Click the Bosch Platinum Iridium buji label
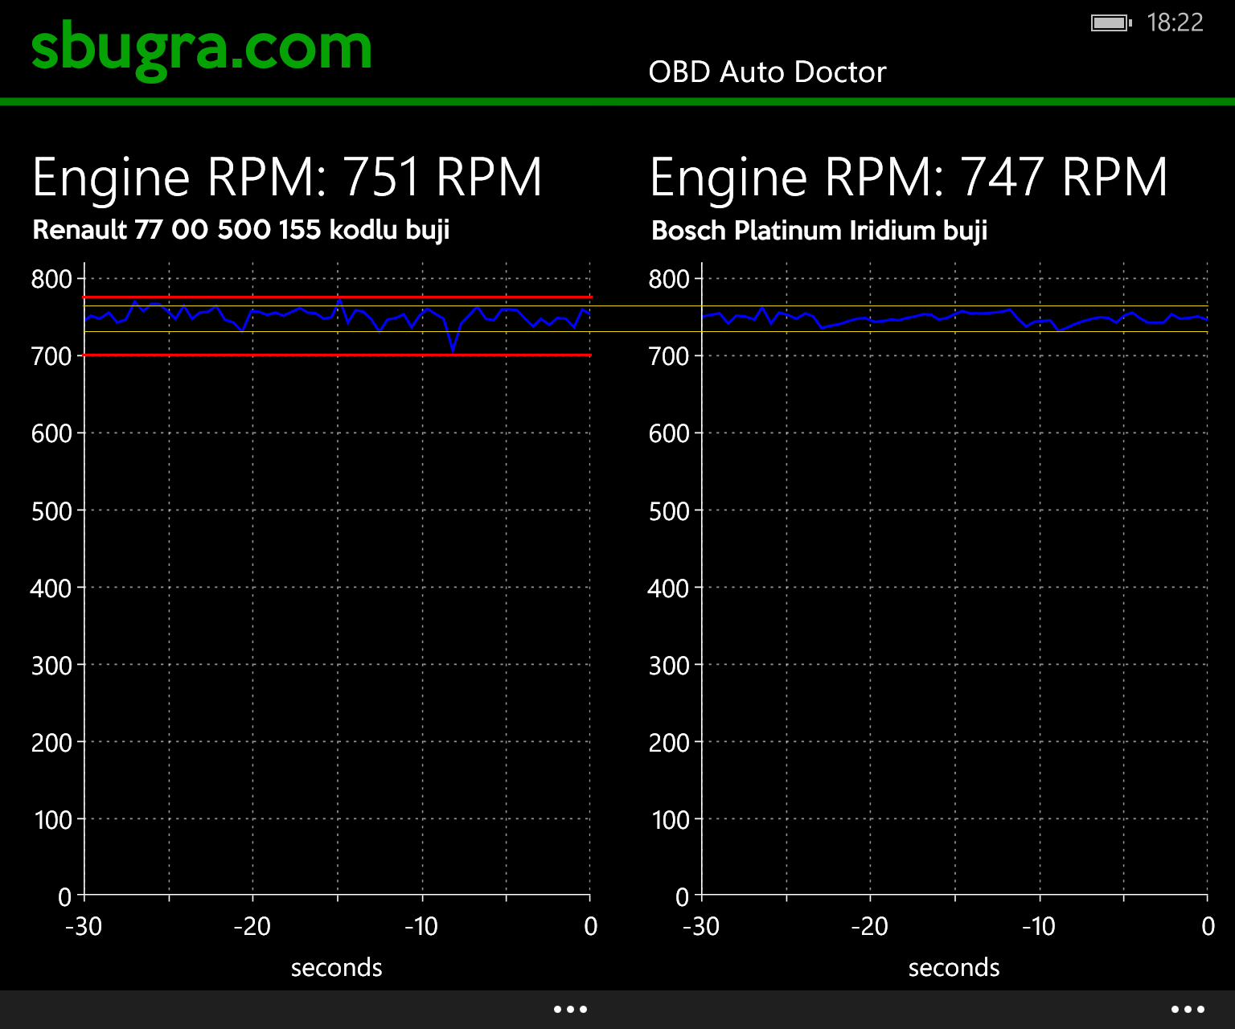 pos(819,231)
